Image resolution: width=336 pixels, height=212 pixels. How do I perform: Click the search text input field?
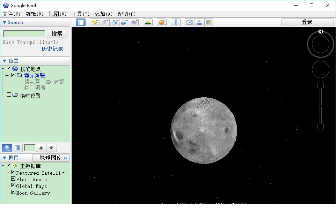point(24,33)
